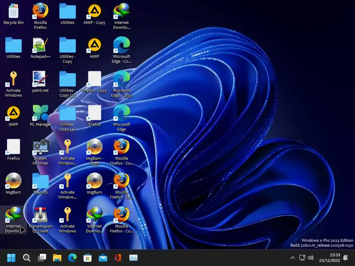
Task: Select the "Mozilla Firefox" icon label text
Action: tap(40, 25)
